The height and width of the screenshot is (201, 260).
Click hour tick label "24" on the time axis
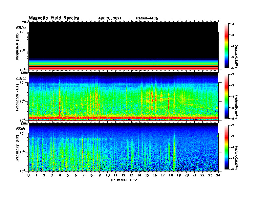pyautogui.click(x=218, y=175)
